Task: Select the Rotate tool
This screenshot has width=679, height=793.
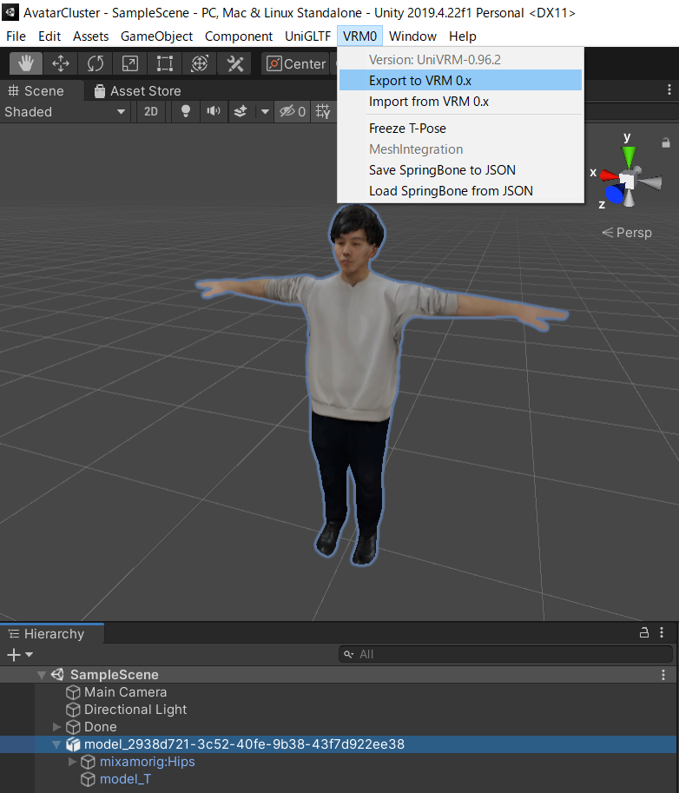Action: (96, 63)
